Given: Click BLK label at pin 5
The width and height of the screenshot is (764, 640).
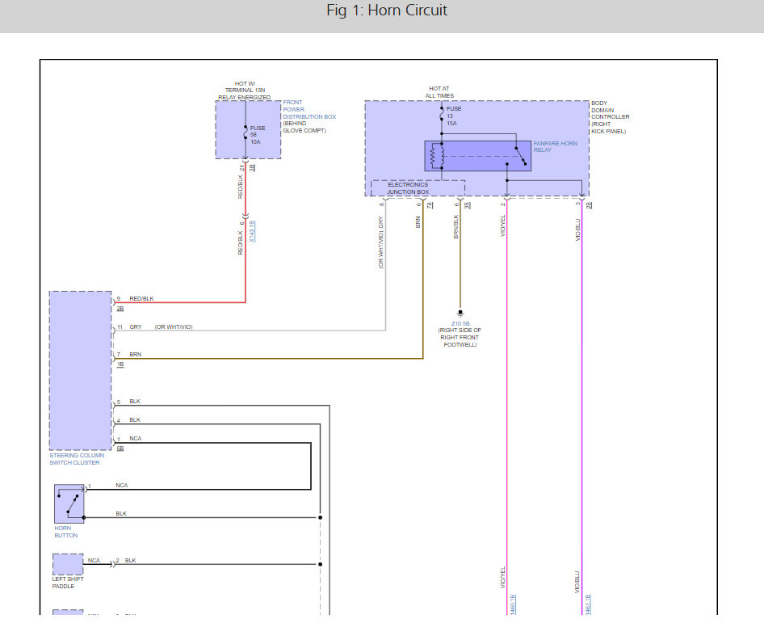Looking at the screenshot, I should click(x=135, y=401).
